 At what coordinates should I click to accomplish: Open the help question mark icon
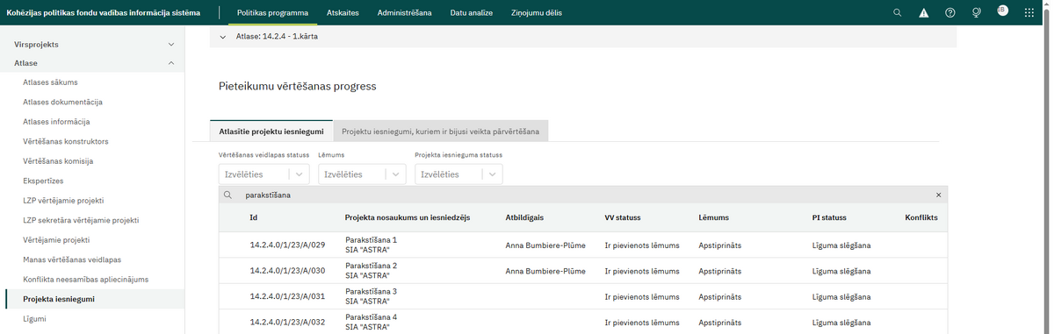pos(949,13)
